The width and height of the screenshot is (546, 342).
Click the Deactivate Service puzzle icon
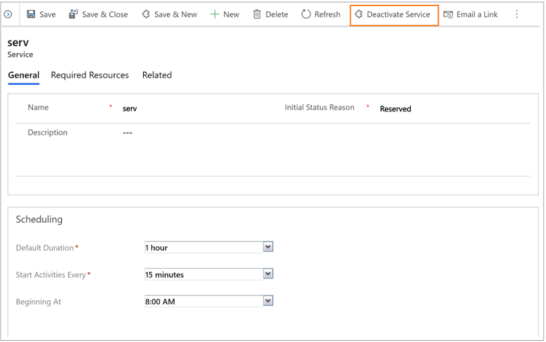coord(359,15)
